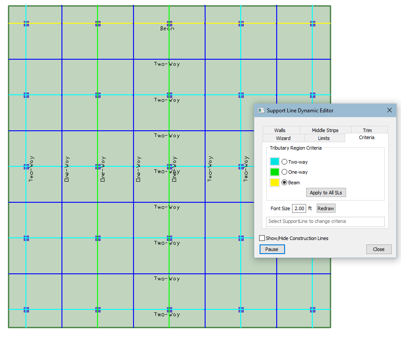Switch to the Limits tab
The height and width of the screenshot is (337, 401).
pyautogui.click(x=324, y=138)
